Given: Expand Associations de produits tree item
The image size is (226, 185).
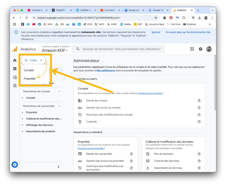Looking at the screenshot, I should click(x=23, y=131).
